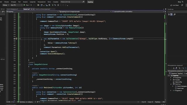Expand the Program.cs node
Screen dimensions: 187x105
[x=171, y=91]
